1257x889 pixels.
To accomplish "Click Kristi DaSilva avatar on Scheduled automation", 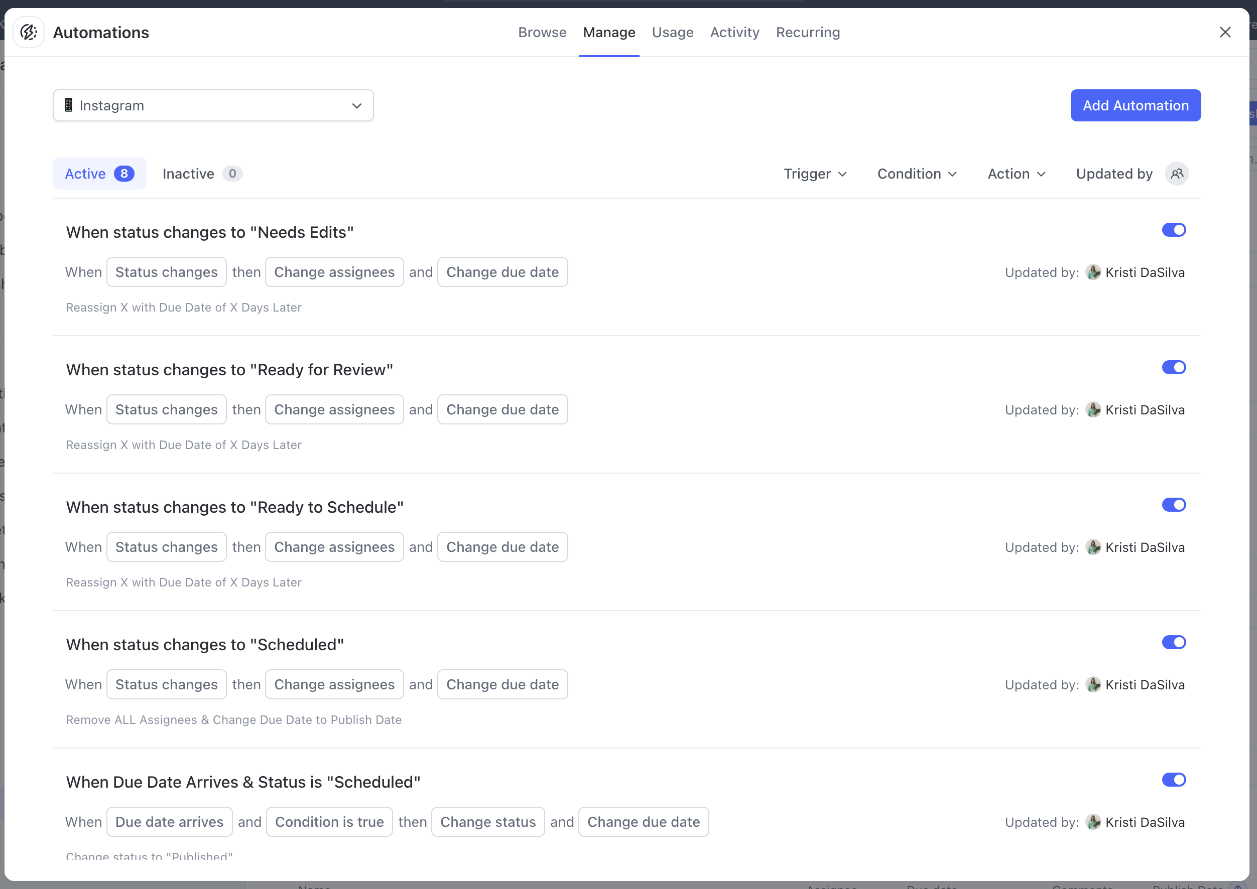I will click(1093, 685).
